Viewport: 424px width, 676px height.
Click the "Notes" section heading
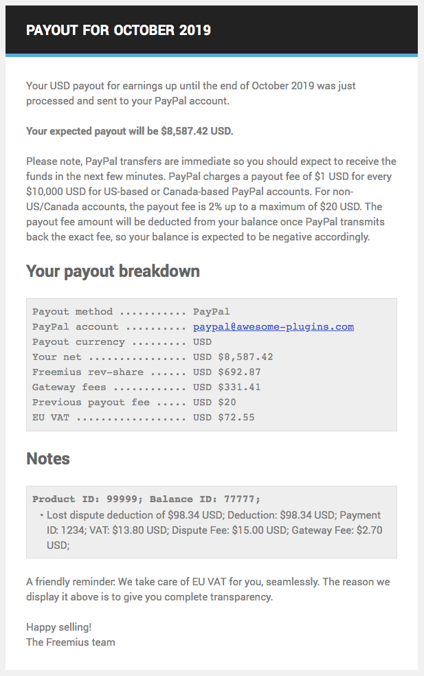pos(48,459)
